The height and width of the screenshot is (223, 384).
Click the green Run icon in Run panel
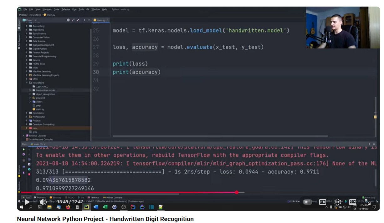(23, 150)
